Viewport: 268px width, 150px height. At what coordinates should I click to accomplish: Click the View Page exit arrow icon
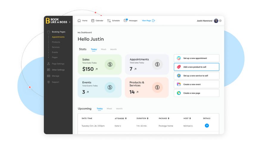153,20
